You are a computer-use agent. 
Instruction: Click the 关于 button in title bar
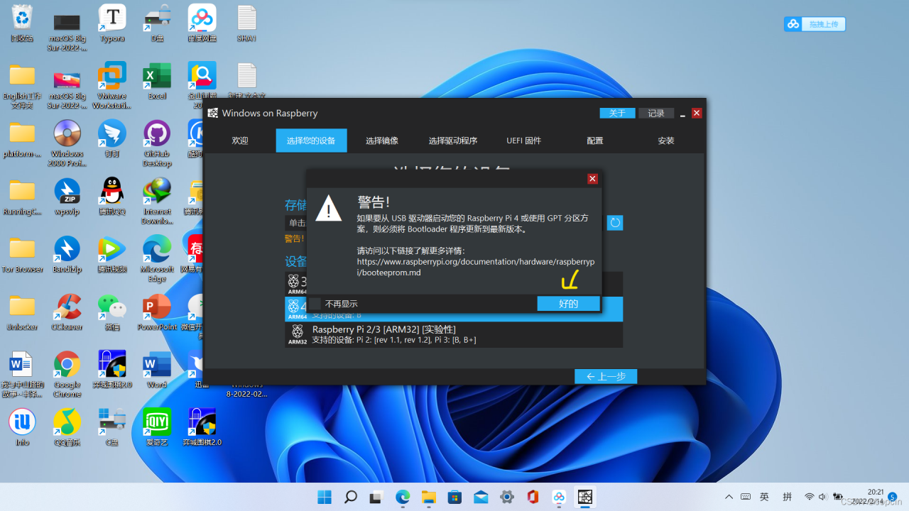617,114
